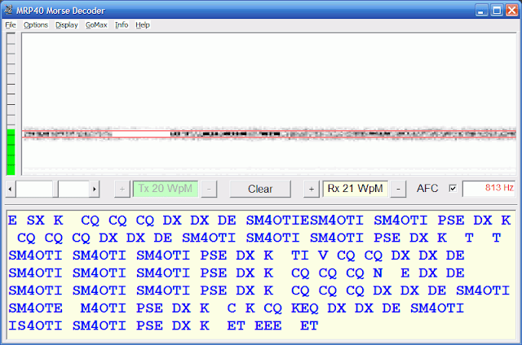Click the MRP40 application icon in title bar

[x=9, y=11]
